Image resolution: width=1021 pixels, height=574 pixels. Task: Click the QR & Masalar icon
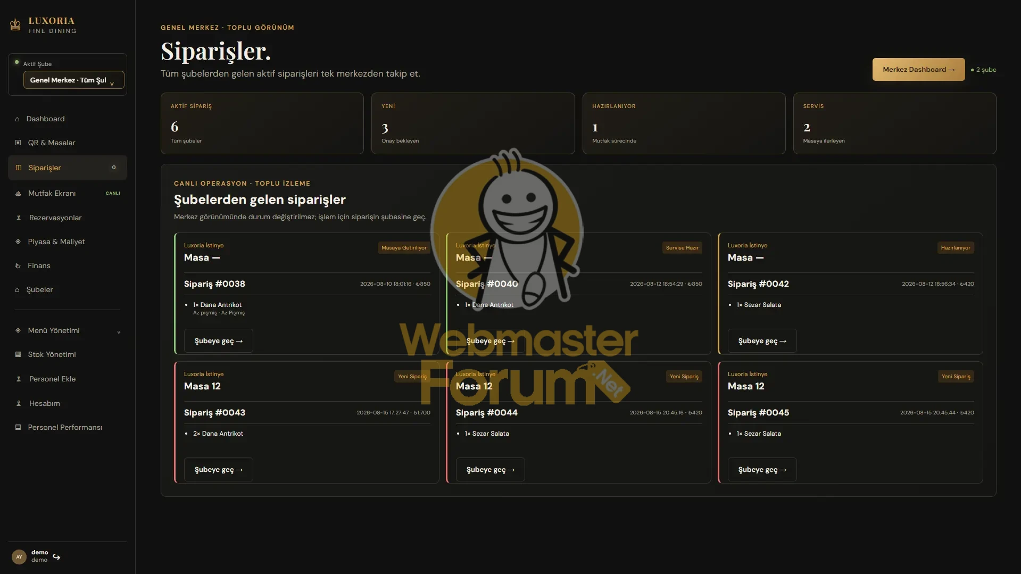click(18, 143)
